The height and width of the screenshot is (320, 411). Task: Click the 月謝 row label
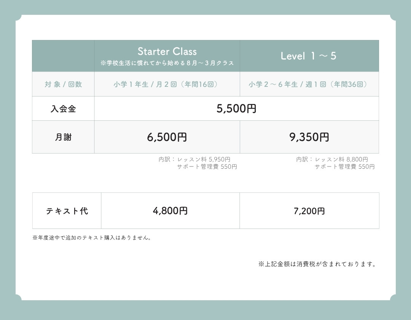[63, 137]
